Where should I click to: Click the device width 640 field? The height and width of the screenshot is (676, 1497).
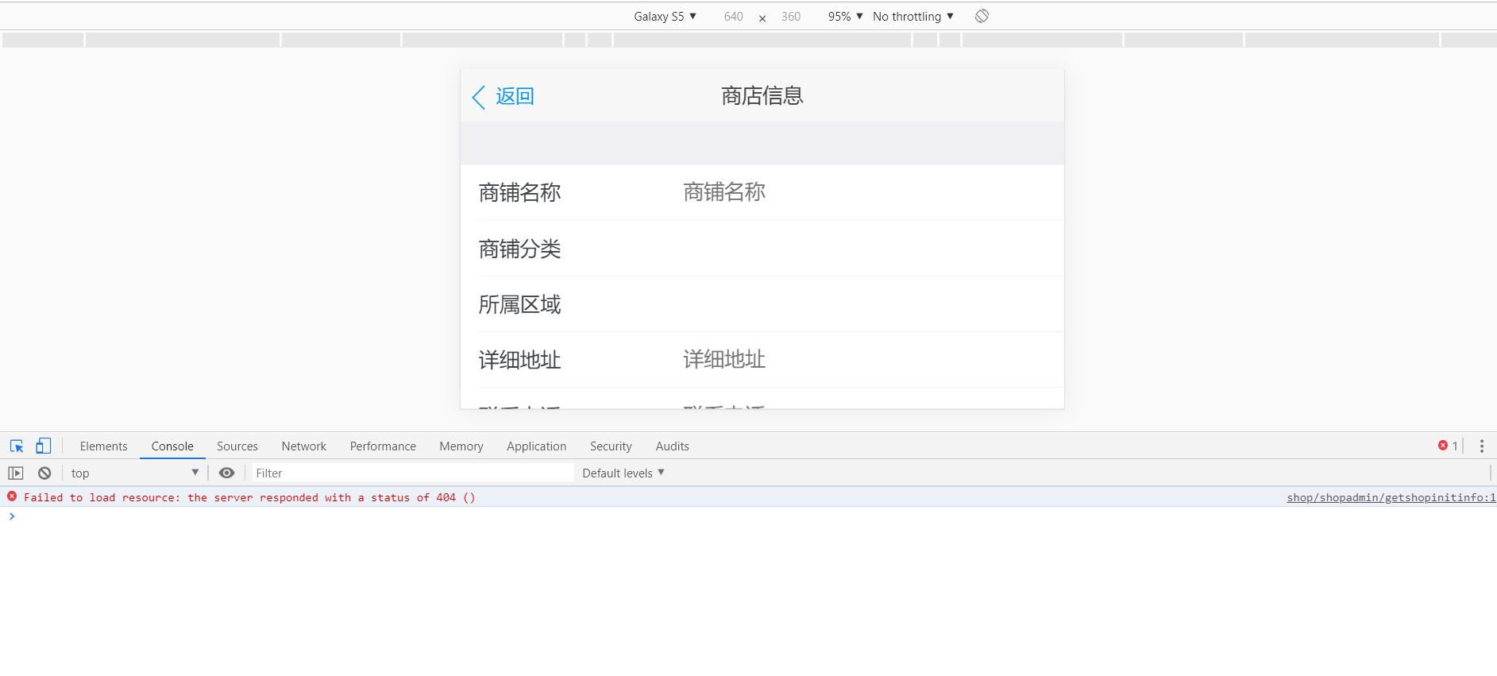tap(733, 17)
